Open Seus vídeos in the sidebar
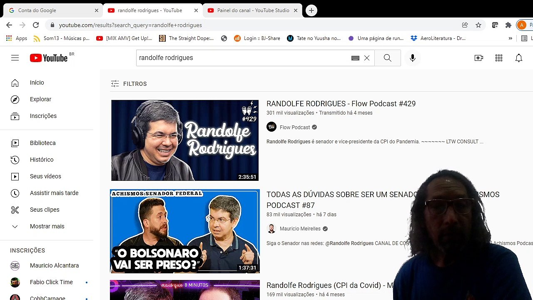The width and height of the screenshot is (533, 300). (47, 176)
